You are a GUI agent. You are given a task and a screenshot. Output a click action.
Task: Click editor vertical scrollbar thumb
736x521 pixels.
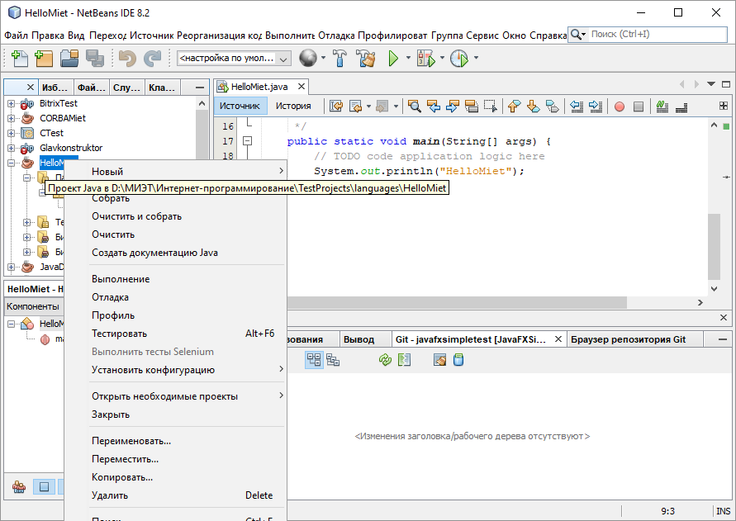coord(714,247)
